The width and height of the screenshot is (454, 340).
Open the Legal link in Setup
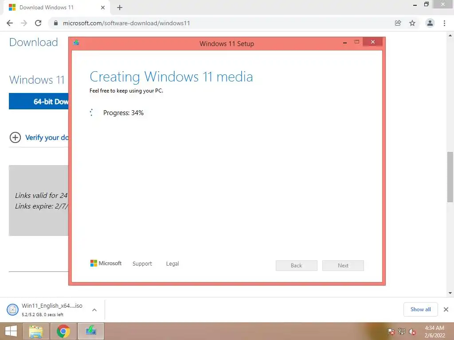click(172, 264)
